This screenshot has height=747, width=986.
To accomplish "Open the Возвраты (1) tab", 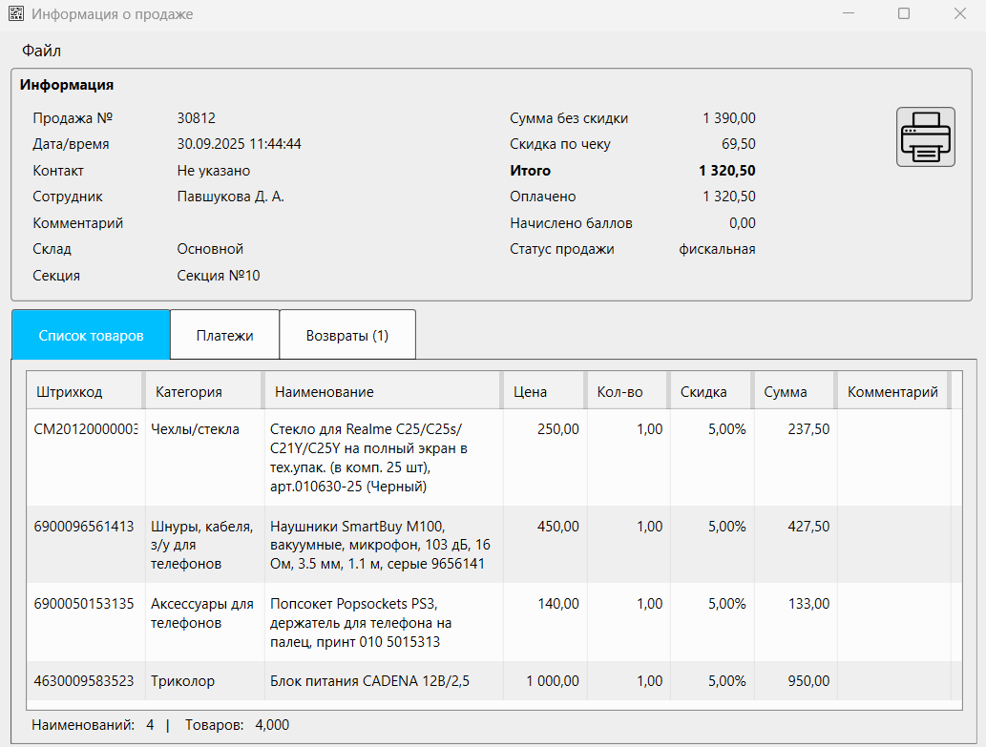I will tap(346, 335).
